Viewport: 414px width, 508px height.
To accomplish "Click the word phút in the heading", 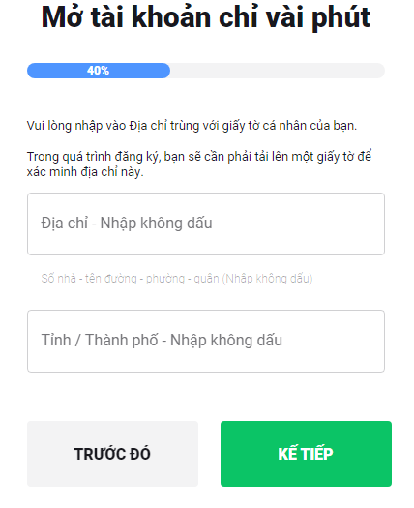I will coord(340,18).
